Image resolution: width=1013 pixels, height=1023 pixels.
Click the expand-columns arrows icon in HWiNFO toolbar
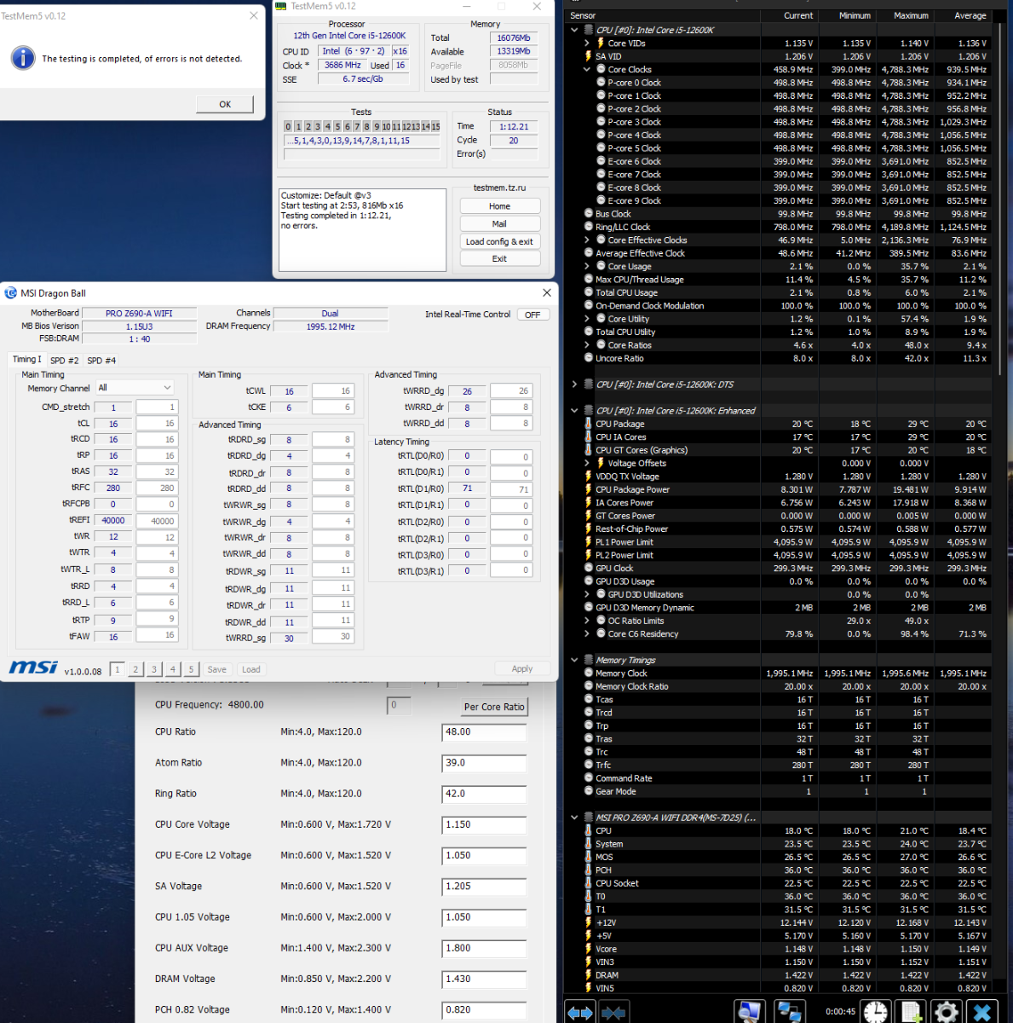580,1012
